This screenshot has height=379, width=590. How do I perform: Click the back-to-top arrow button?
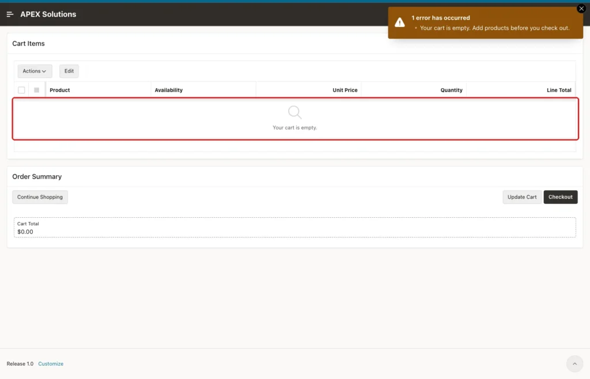click(574, 363)
